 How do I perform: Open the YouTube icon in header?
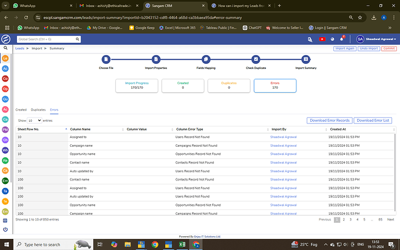coord(322,39)
